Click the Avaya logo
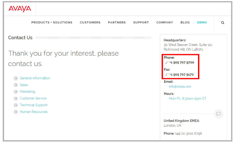The image size is (235, 144). click(20, 9)
